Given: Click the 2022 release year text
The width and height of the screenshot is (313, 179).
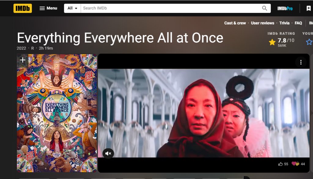Looking at the screenshot, I should (x=21, y=48).
